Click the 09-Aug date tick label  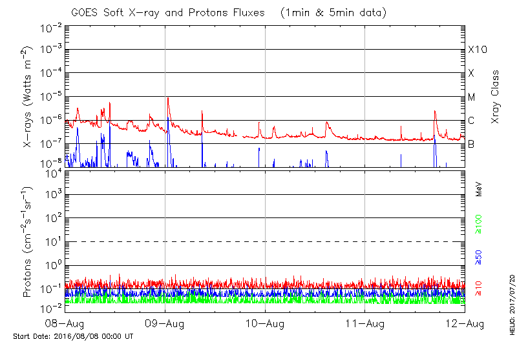coord(165,321)
